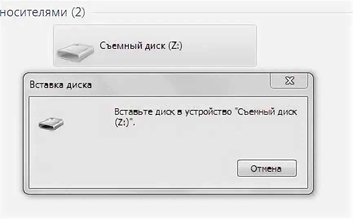This screenshot has width=353, height=219.
Task: Click the Вставьте диск в устройство message line
Action: coord(173,112)
